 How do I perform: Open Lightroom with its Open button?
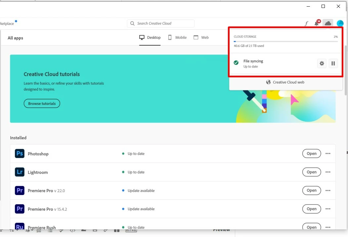click(312, 172)
